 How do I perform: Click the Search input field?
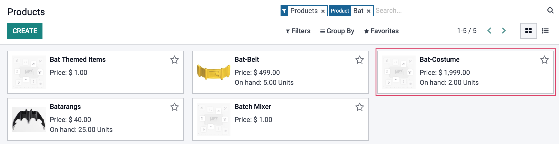pos(459,11)
